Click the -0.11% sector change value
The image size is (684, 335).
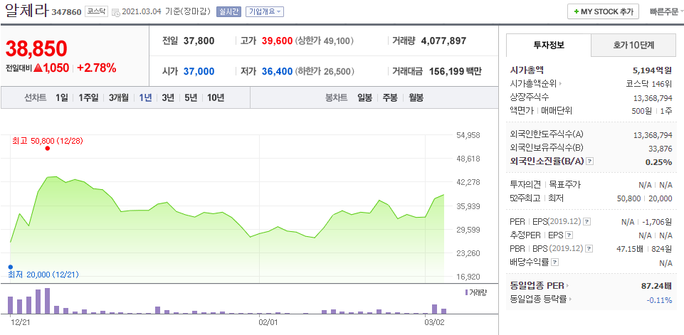(659, 299)
